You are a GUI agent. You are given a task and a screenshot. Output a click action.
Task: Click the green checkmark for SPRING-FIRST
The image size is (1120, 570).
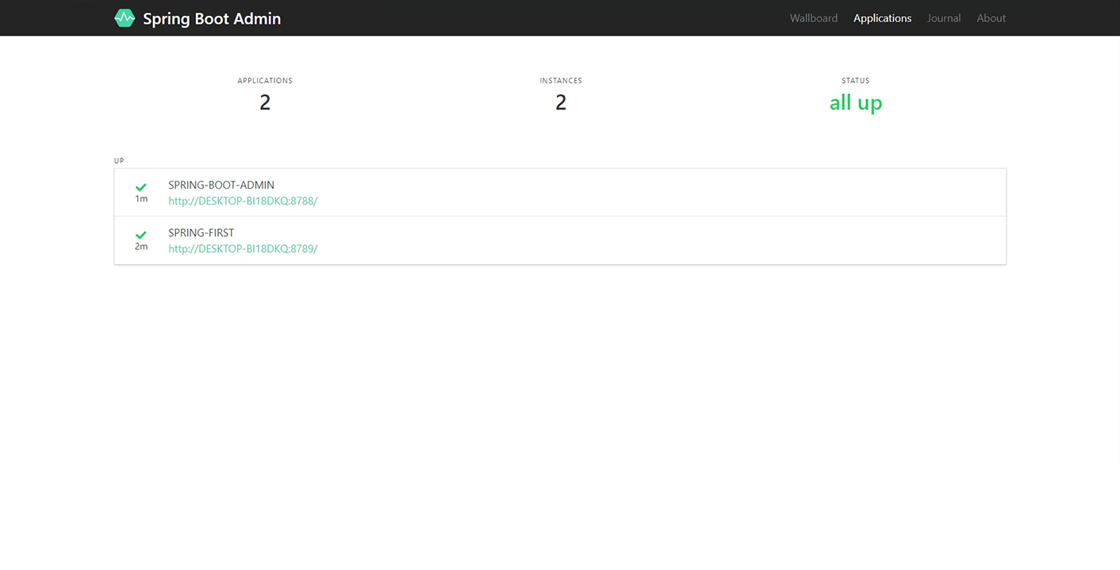click(x=141, y=235)
